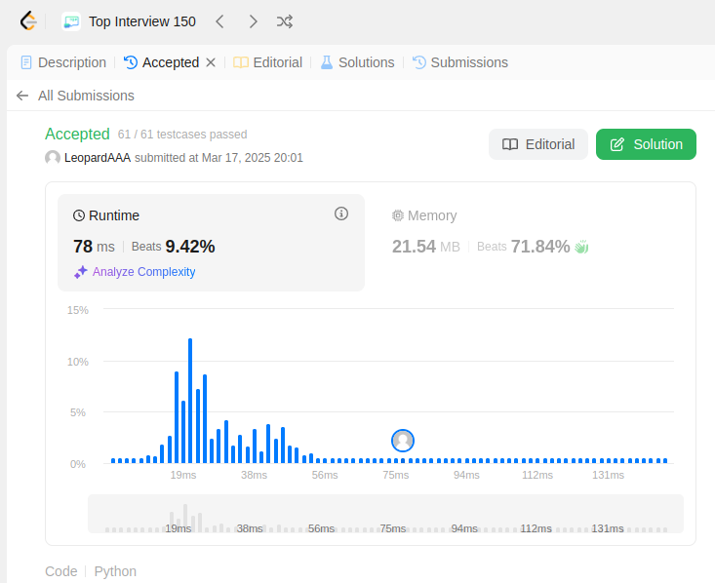Click the range slider at 75ms
The height and width of the screenshot is (583, 715).
pyautogui.click(x=393, y=528)
